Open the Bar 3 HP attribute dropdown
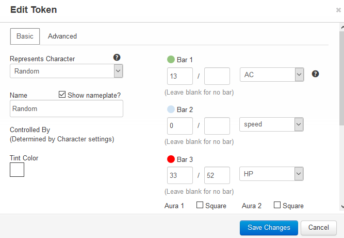 pos(271,174)
